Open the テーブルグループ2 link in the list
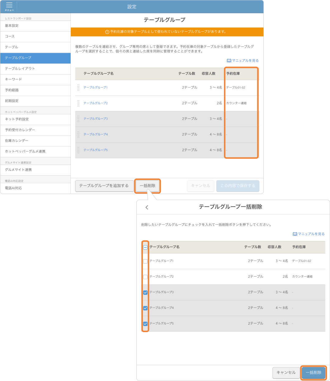Viewport: 330px width, 381px height. click(96, 103)
